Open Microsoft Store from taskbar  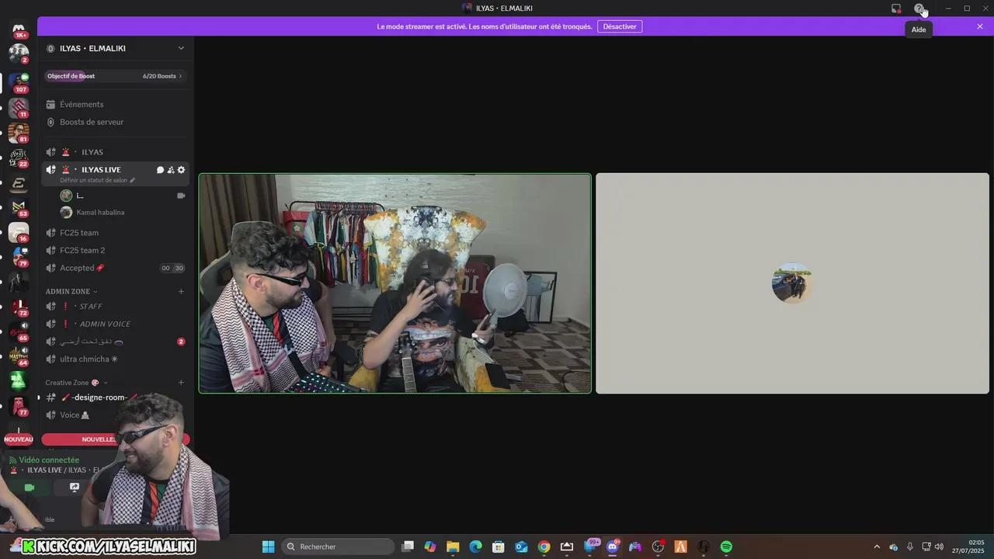coord(499,547)
